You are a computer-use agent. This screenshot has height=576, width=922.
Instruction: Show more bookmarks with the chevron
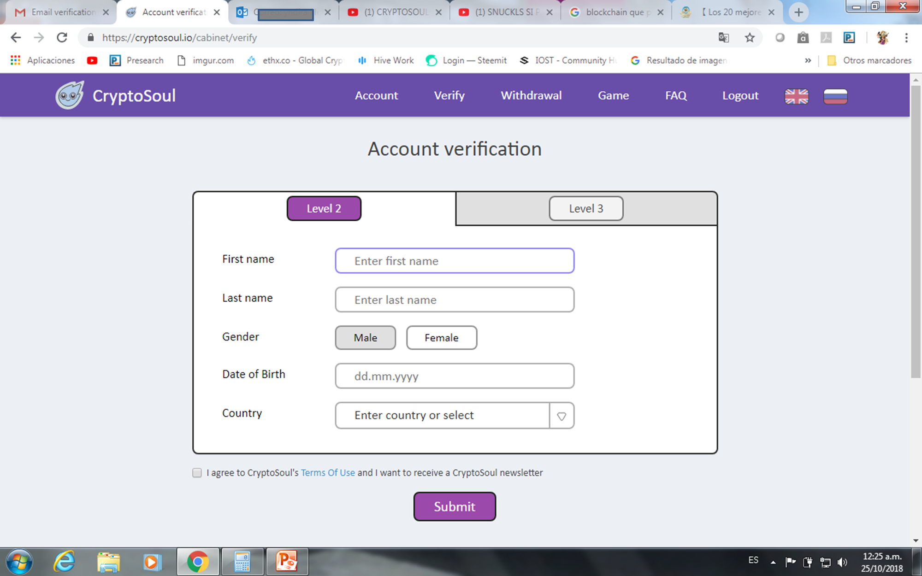tap(808, 60)
